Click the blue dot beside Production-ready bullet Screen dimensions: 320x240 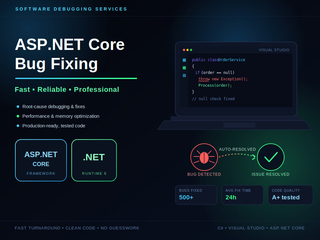pyautogui.click(x=18, y=126)
